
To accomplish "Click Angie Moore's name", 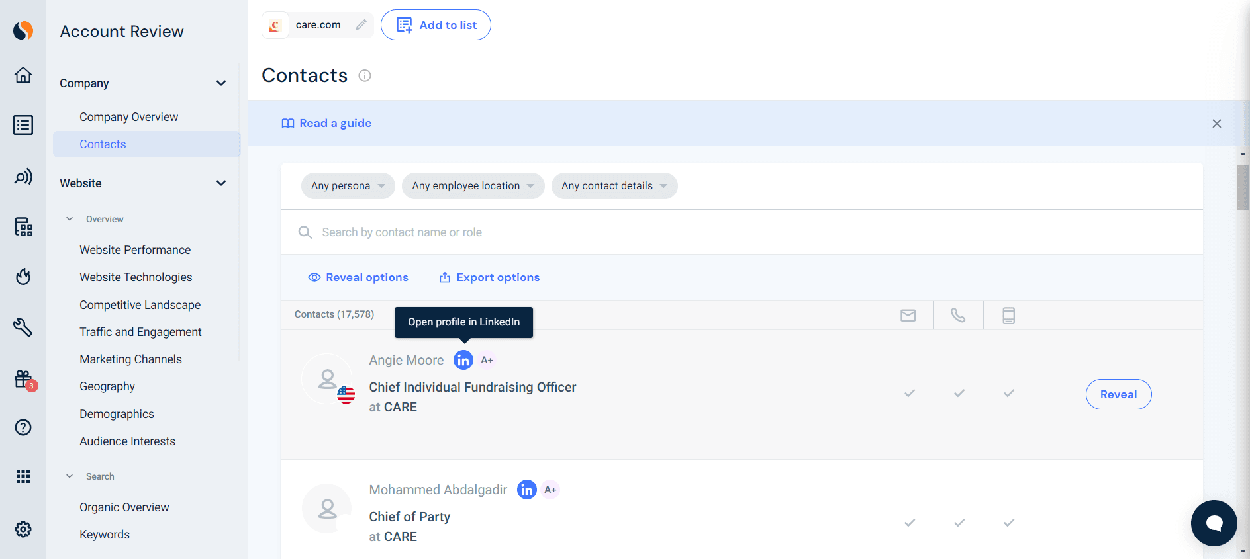I will 407,360.
